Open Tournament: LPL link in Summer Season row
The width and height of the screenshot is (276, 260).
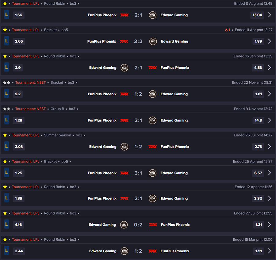[x=26, y=135]
